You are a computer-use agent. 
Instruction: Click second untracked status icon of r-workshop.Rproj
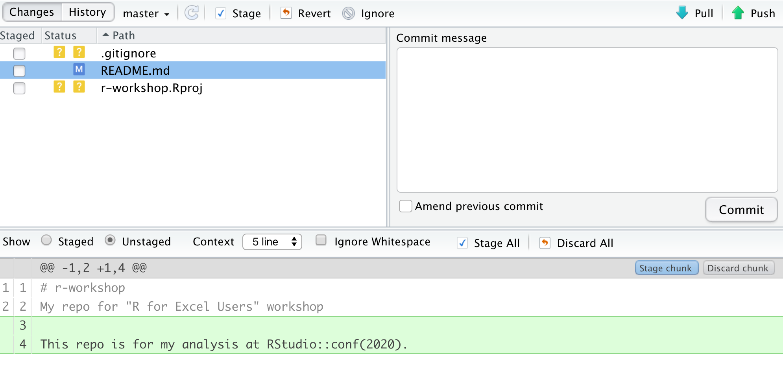click(x=79, y=87)
